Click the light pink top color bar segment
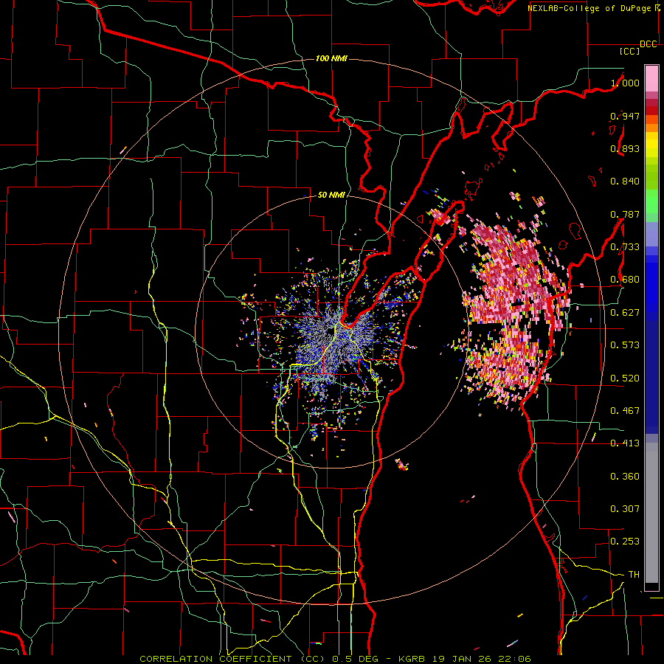The height and width of the screenshot is (664, 664). (651, 78)
